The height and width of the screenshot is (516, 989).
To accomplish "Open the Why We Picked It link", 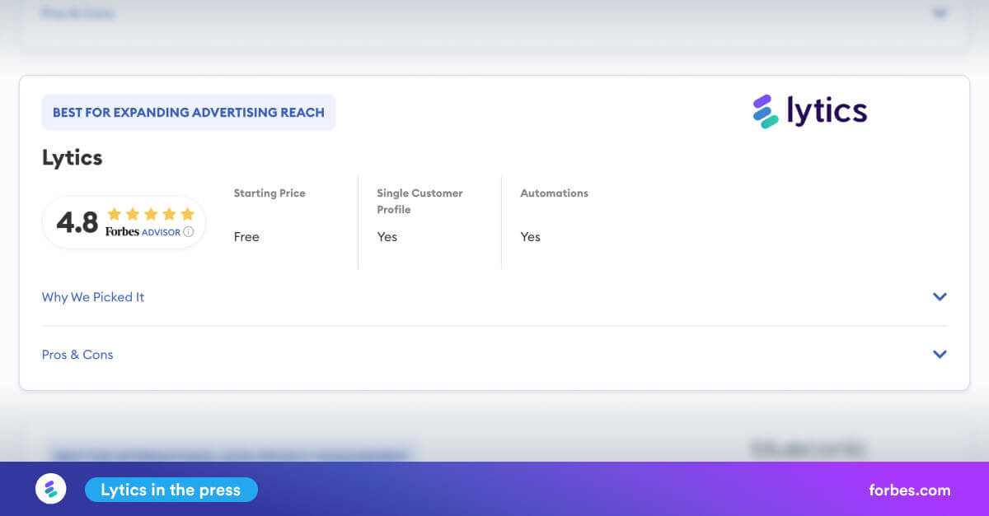I will point(92,297).
